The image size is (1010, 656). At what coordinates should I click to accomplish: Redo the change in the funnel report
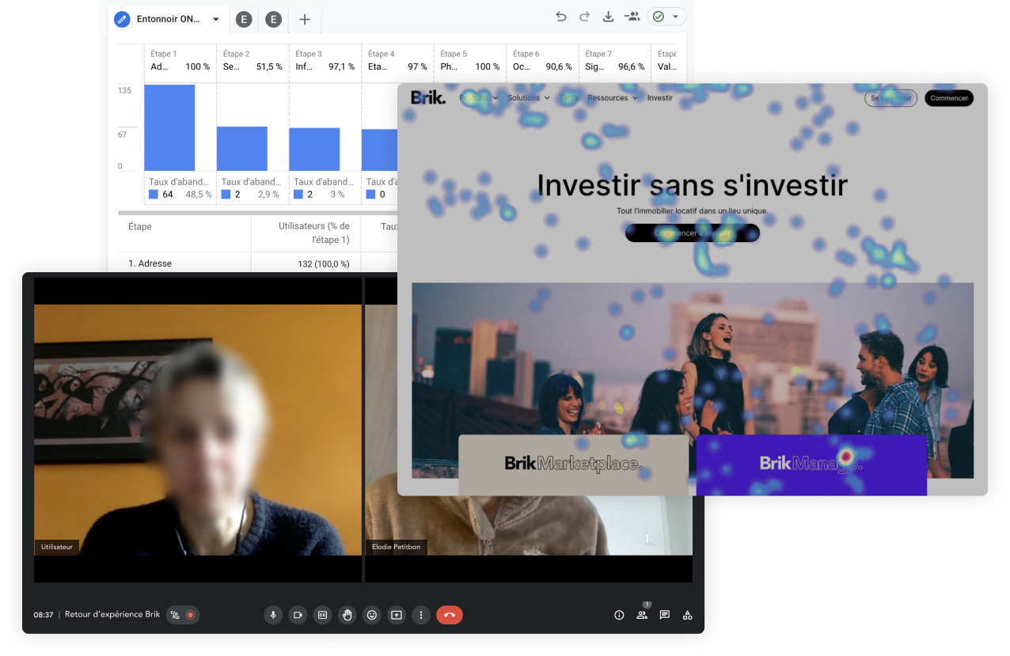tap(584, 17)
